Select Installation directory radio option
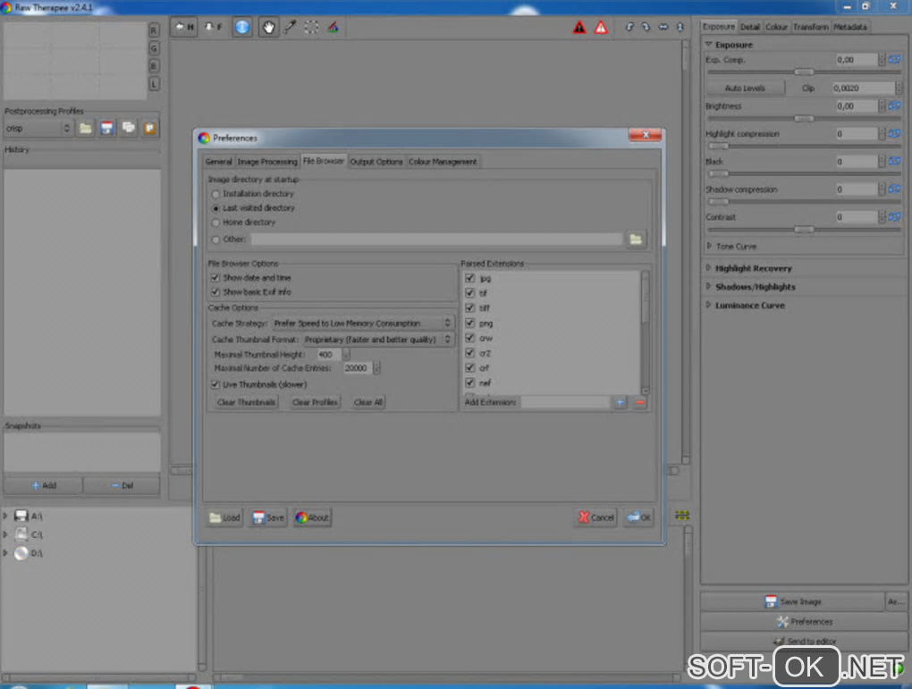The width and height of the screenshot is (912, 689). pos(215,194)
